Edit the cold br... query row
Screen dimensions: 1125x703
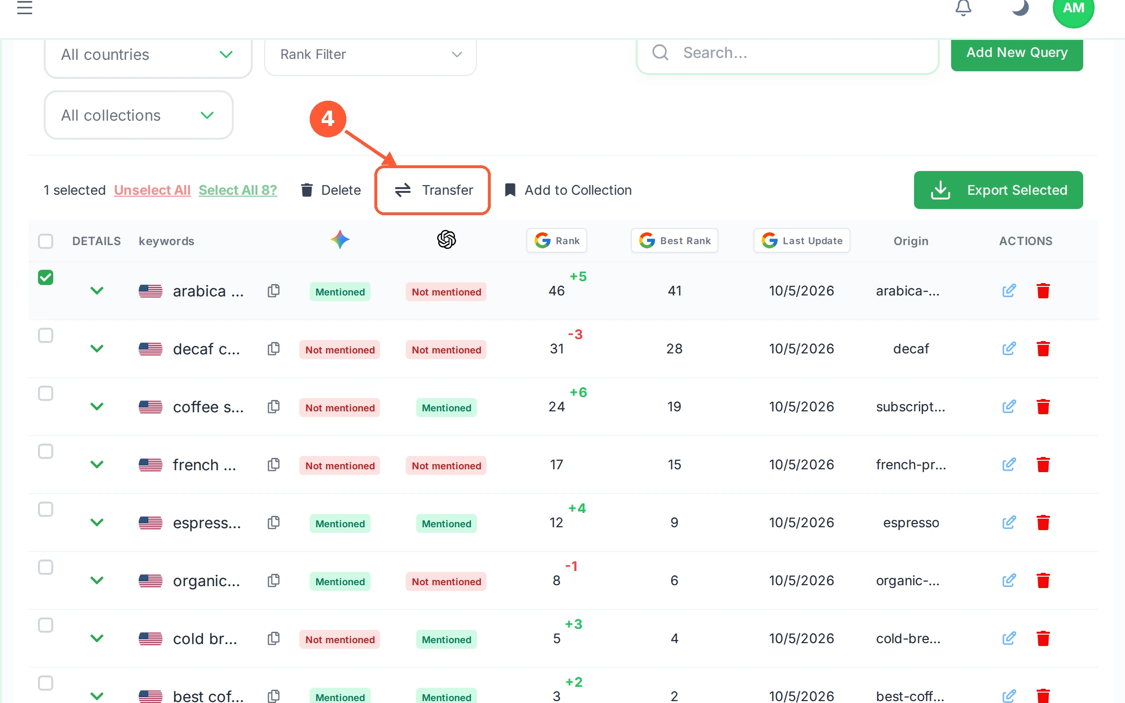click(x=1009, y=638)
